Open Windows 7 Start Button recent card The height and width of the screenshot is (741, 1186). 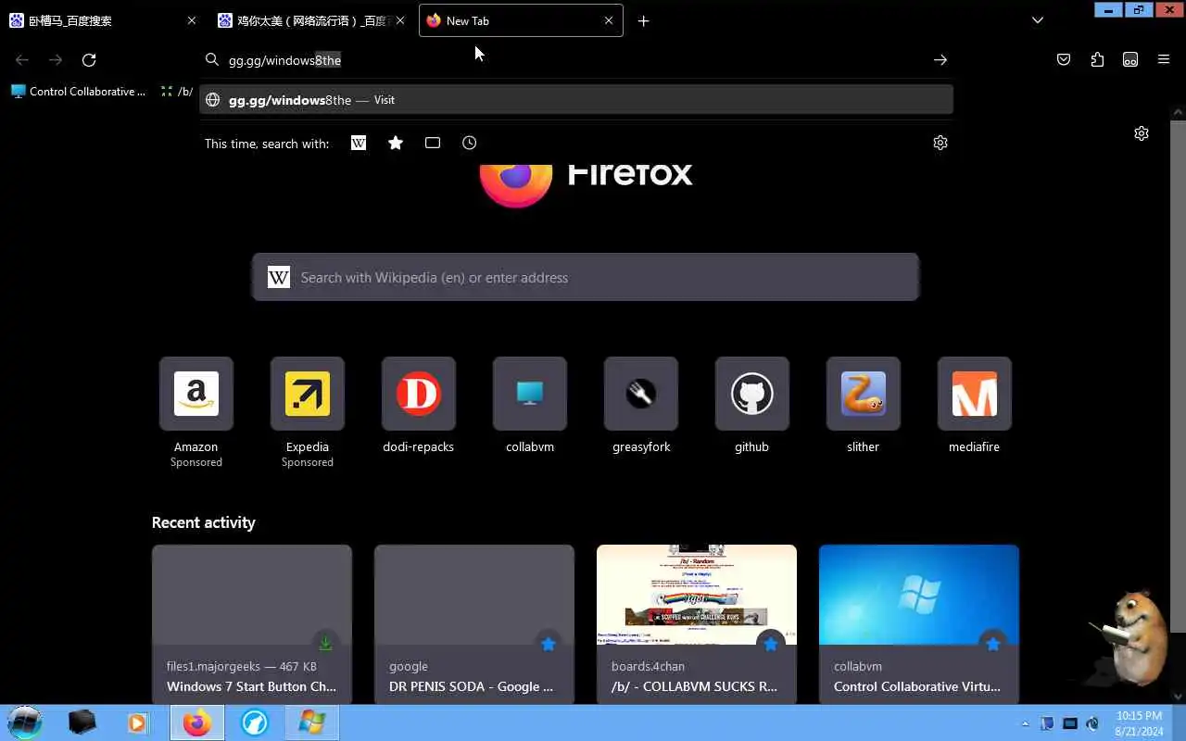pyautogui.click(x=252, y=624)
